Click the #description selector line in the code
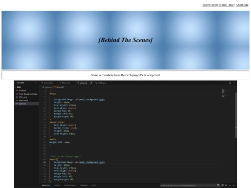This screenshot has height=188, width=251. coord(57,122)
